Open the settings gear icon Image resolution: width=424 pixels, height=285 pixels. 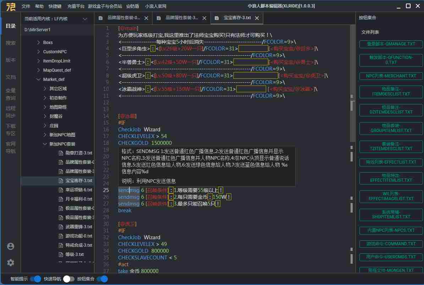coord(10,263)
